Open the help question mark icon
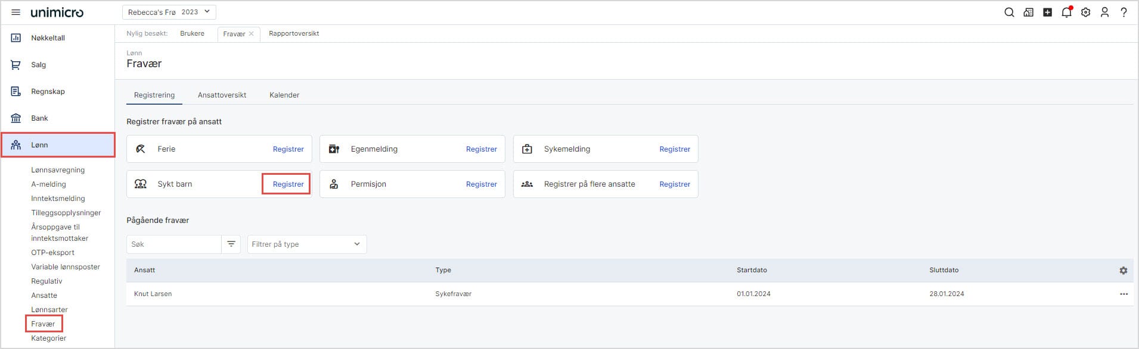1139x349 pixels. pos(1124,12)
